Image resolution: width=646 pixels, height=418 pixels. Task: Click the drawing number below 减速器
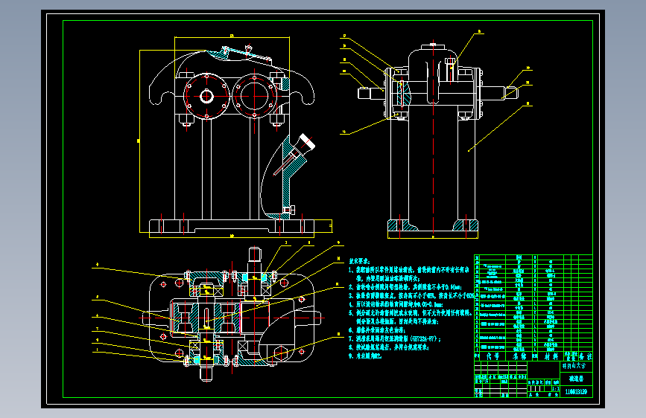(577, 392)
